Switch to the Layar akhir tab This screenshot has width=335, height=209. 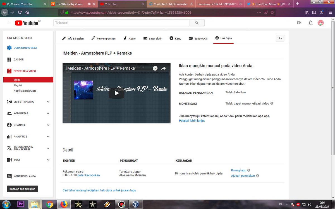[x=152, y=38]
